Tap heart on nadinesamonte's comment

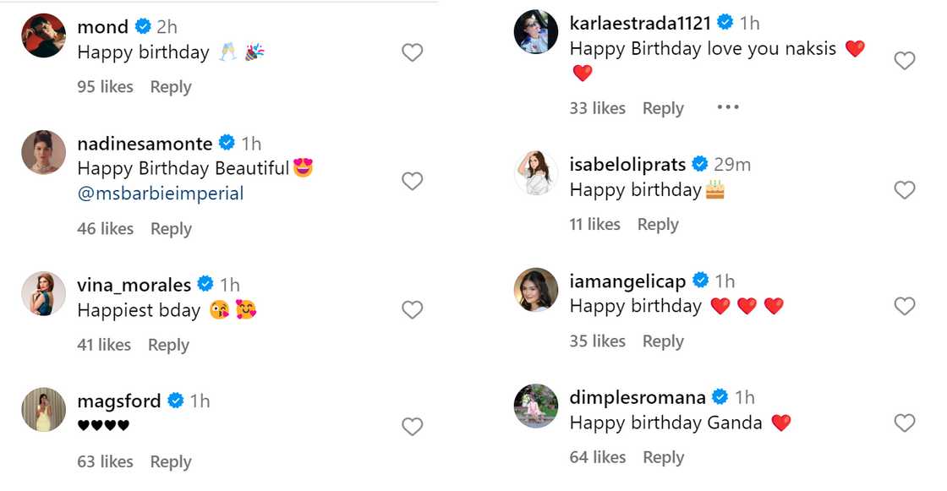click(412, 181)
